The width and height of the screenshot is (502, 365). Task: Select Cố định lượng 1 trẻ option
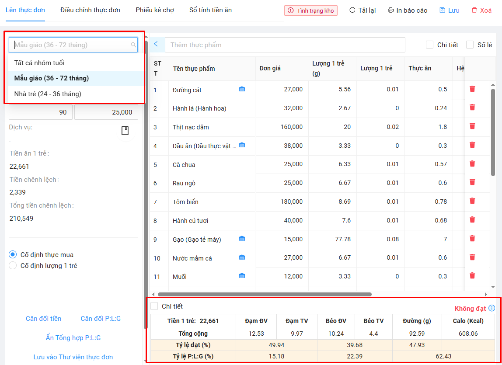click(x=13, y=265)
